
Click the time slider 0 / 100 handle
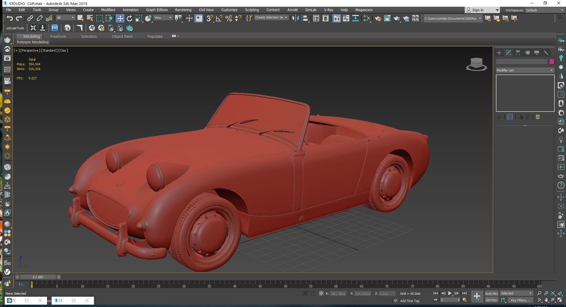click(x=38, y=277)
